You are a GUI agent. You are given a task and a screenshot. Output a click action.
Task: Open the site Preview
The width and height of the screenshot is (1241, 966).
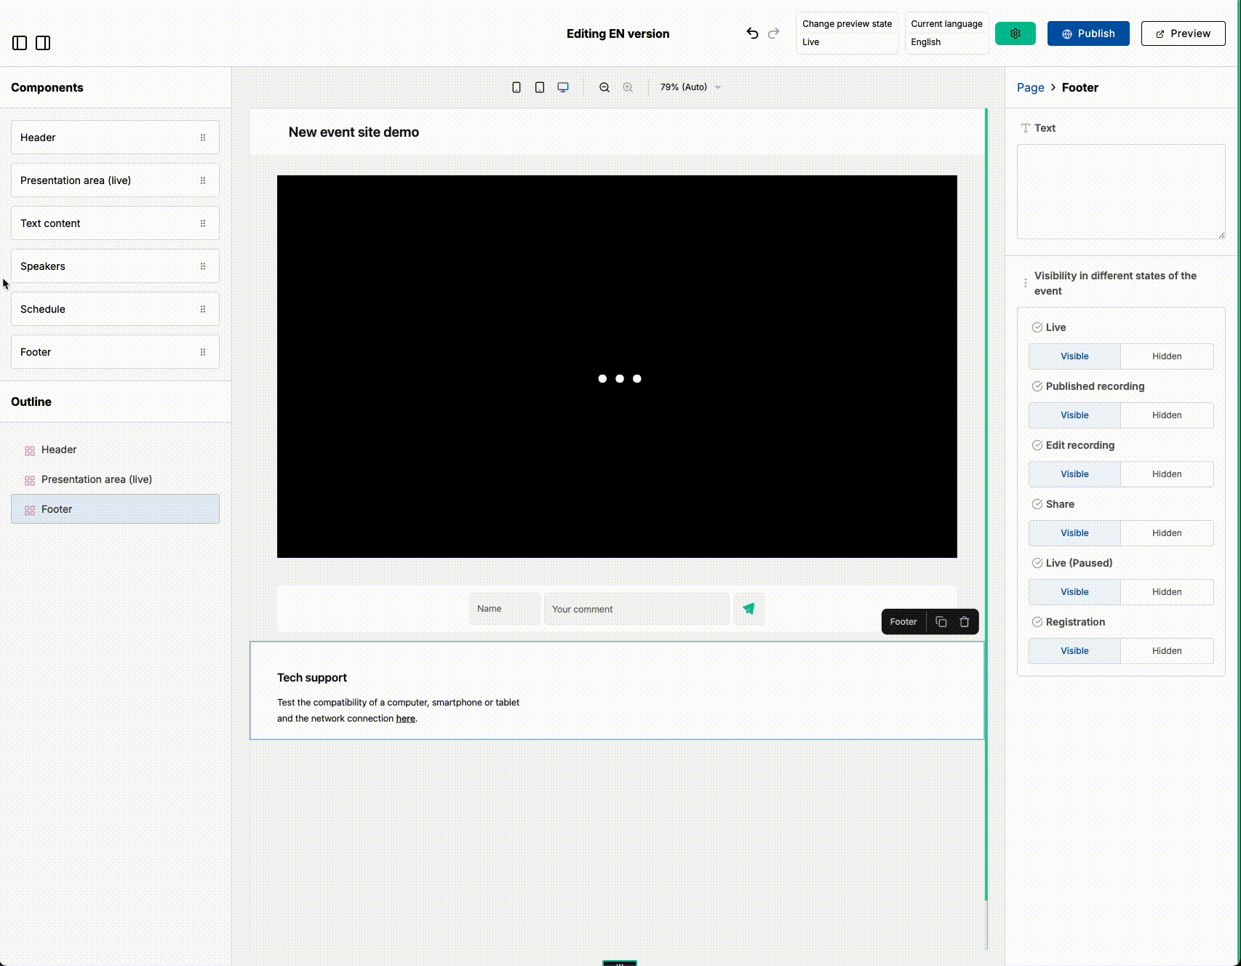point(1183,33)
